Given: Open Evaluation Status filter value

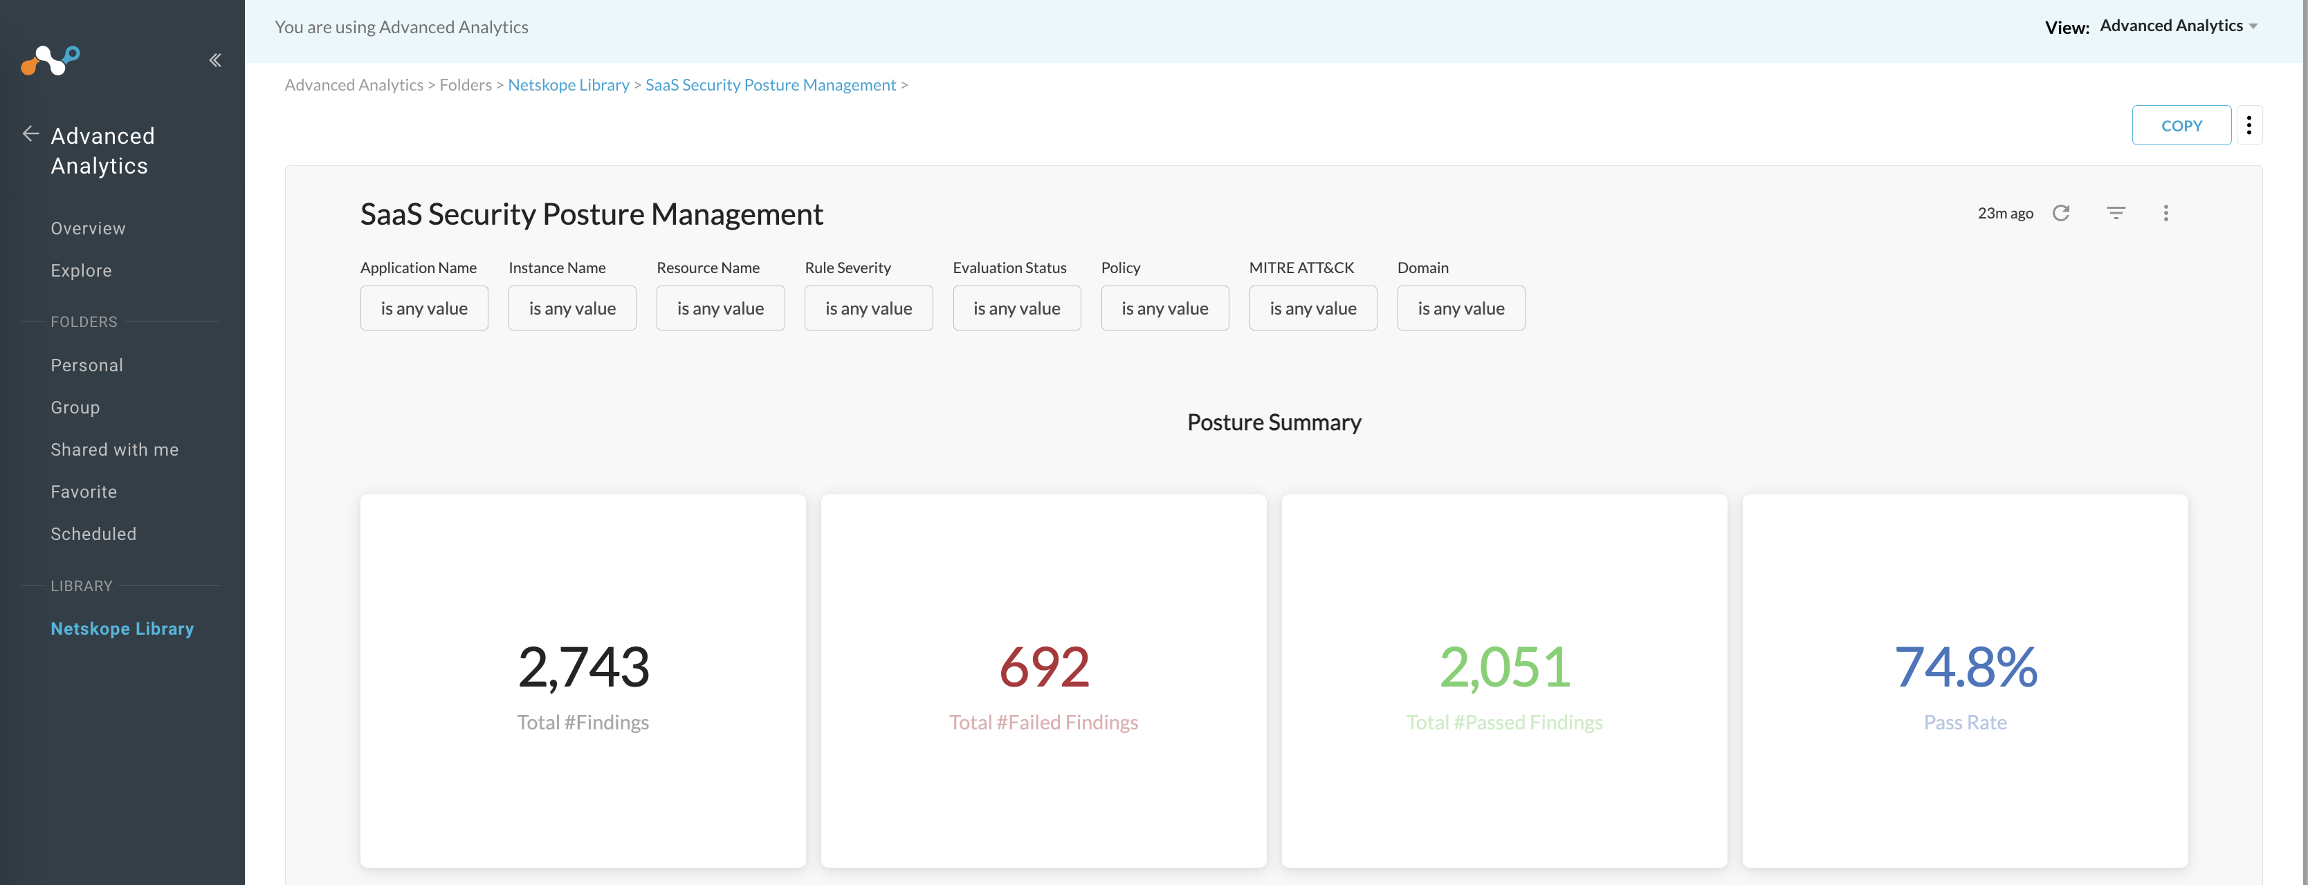Looking at the screenshot, I should click(1017, 308).
